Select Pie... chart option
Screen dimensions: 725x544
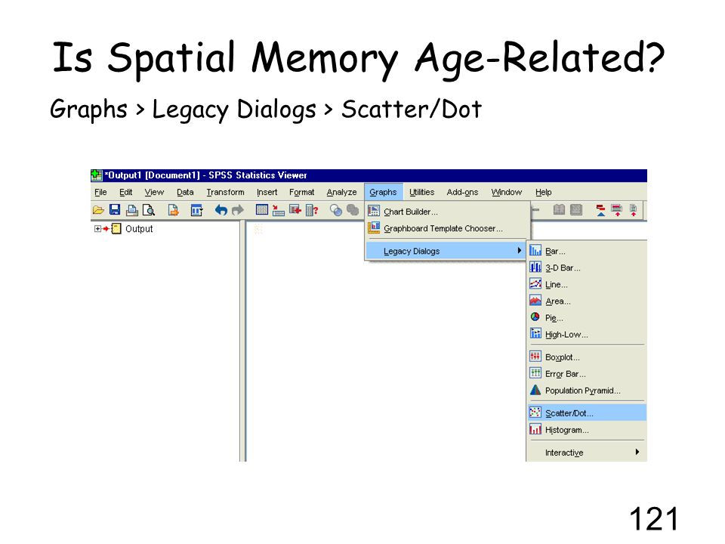point(587,318)
